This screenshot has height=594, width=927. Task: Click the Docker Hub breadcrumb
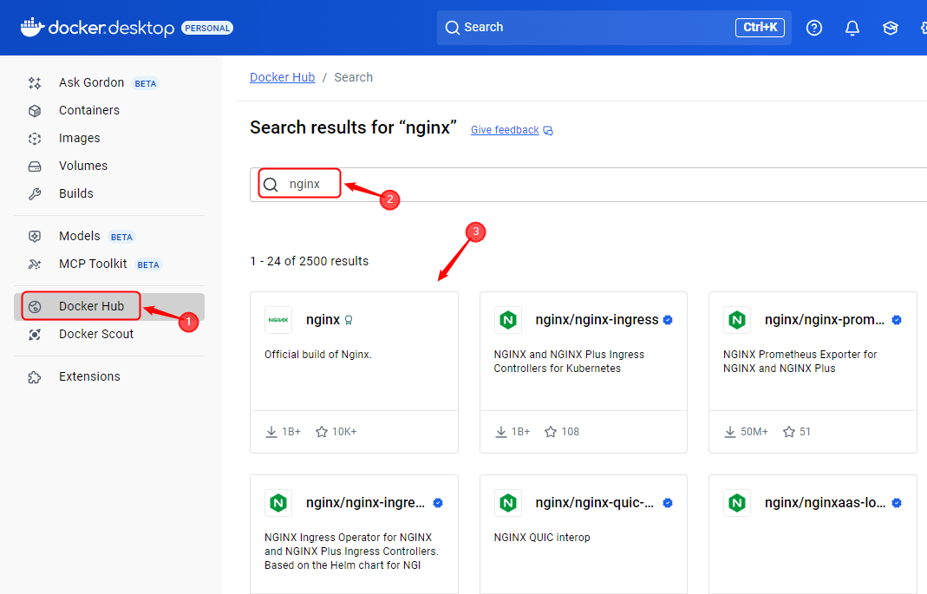[x=282, y=77]
